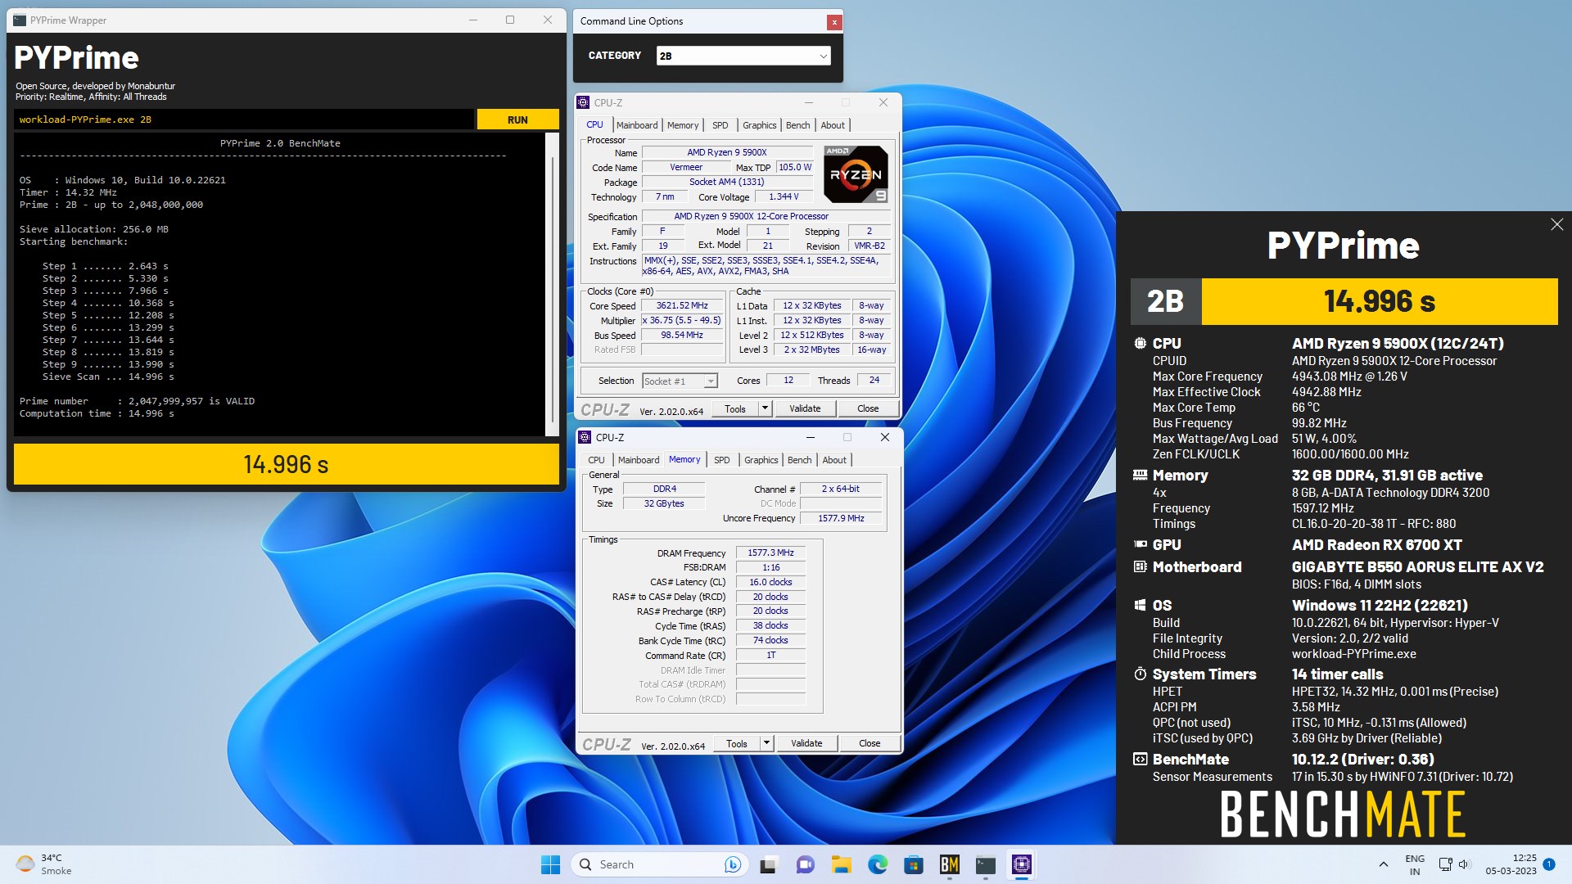
Task: Open BenchMate (BM) from the taskbar
Action: [x=950, y=864]
